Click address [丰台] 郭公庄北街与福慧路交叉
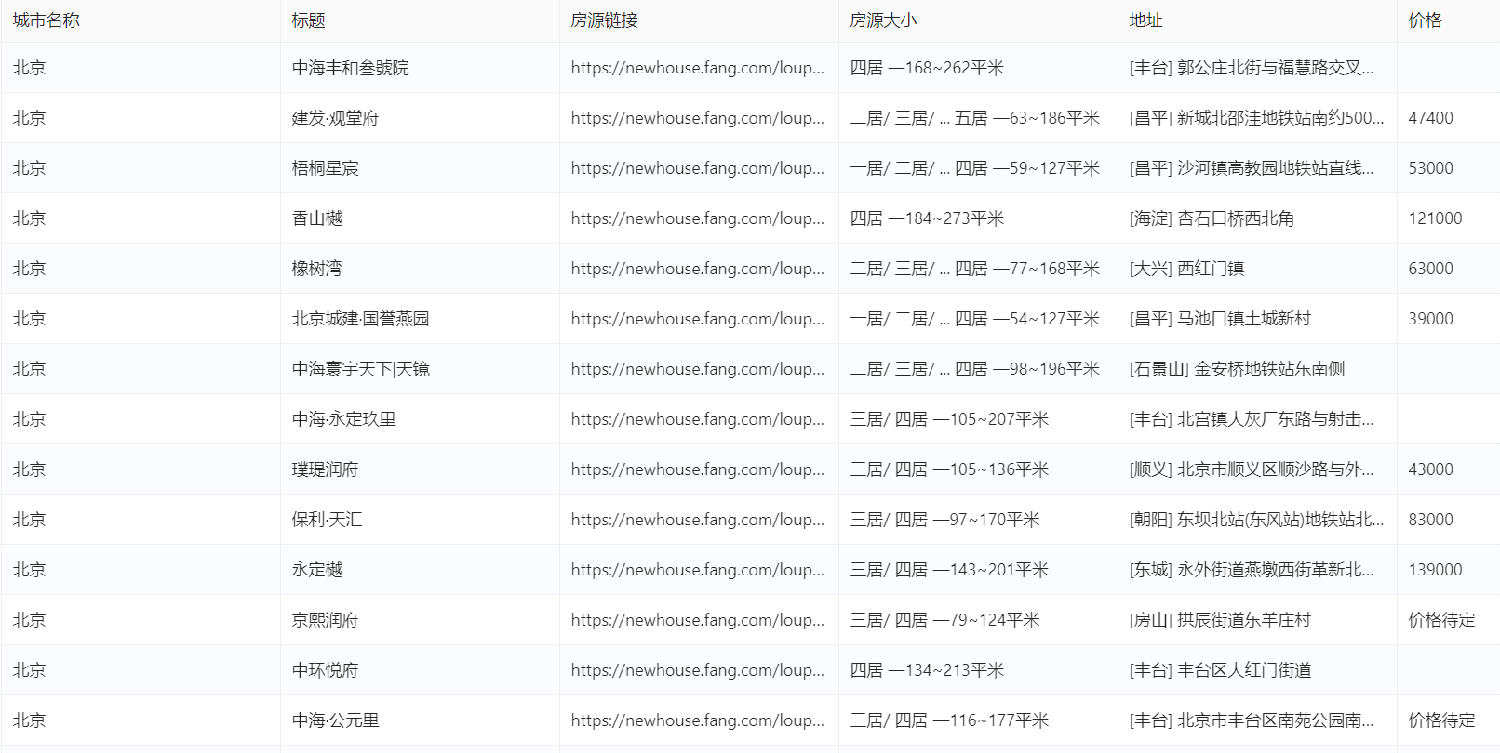This screenshot has height=753, width=1500. tap(1252, 68)
